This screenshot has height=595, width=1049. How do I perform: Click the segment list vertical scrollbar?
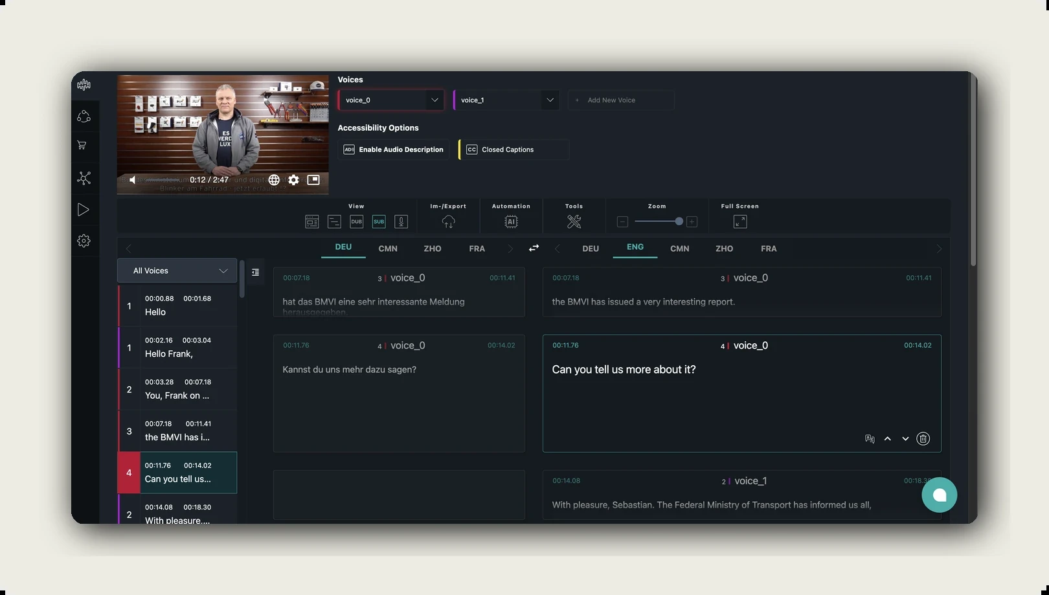(242, 279)
